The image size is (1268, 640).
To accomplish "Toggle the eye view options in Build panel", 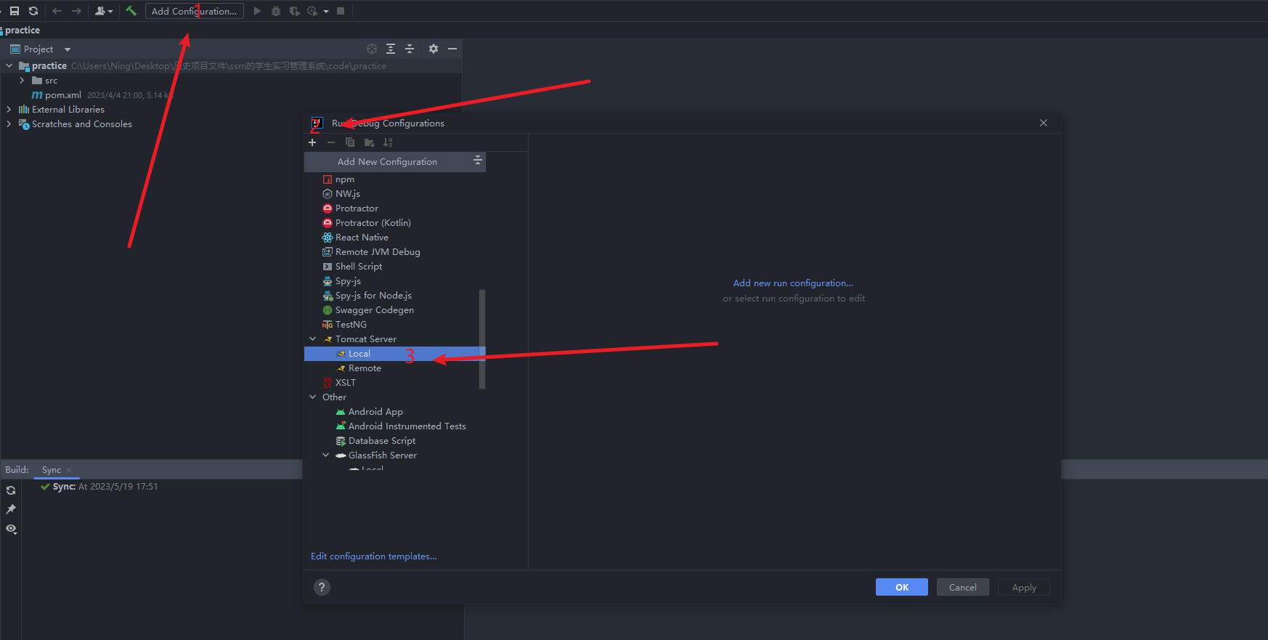I will (11, 529).
